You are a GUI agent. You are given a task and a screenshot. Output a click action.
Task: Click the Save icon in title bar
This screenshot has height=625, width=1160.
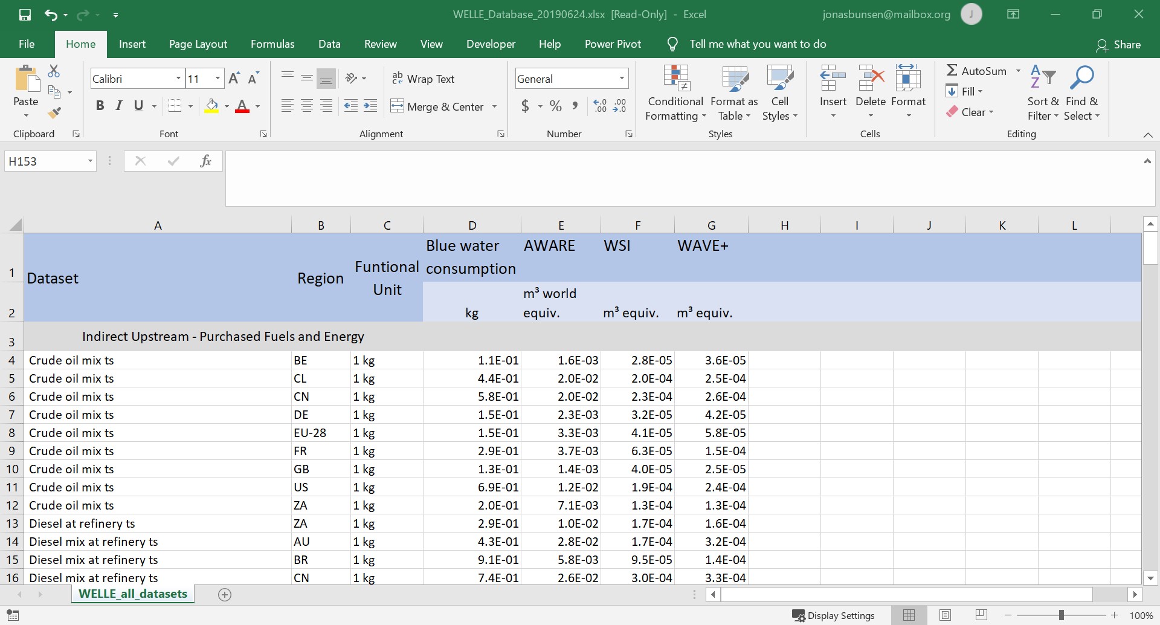coord(25,15)
